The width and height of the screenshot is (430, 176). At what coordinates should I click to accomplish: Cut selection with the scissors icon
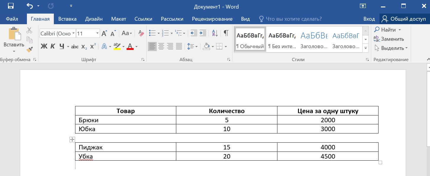click(x=29, y=30)
